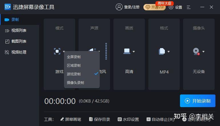The width and height of the screenshot is (220, 126).
Task: Click the (0.0KB / 42.5GB) storage text
Action: (x=94, y=101)
